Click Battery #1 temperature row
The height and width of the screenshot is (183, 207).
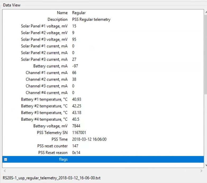[x=44, y=99]
